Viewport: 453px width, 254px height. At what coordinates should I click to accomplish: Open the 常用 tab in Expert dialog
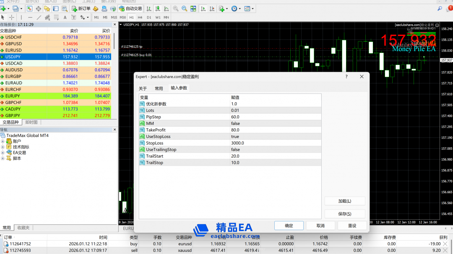click(159, 88)
